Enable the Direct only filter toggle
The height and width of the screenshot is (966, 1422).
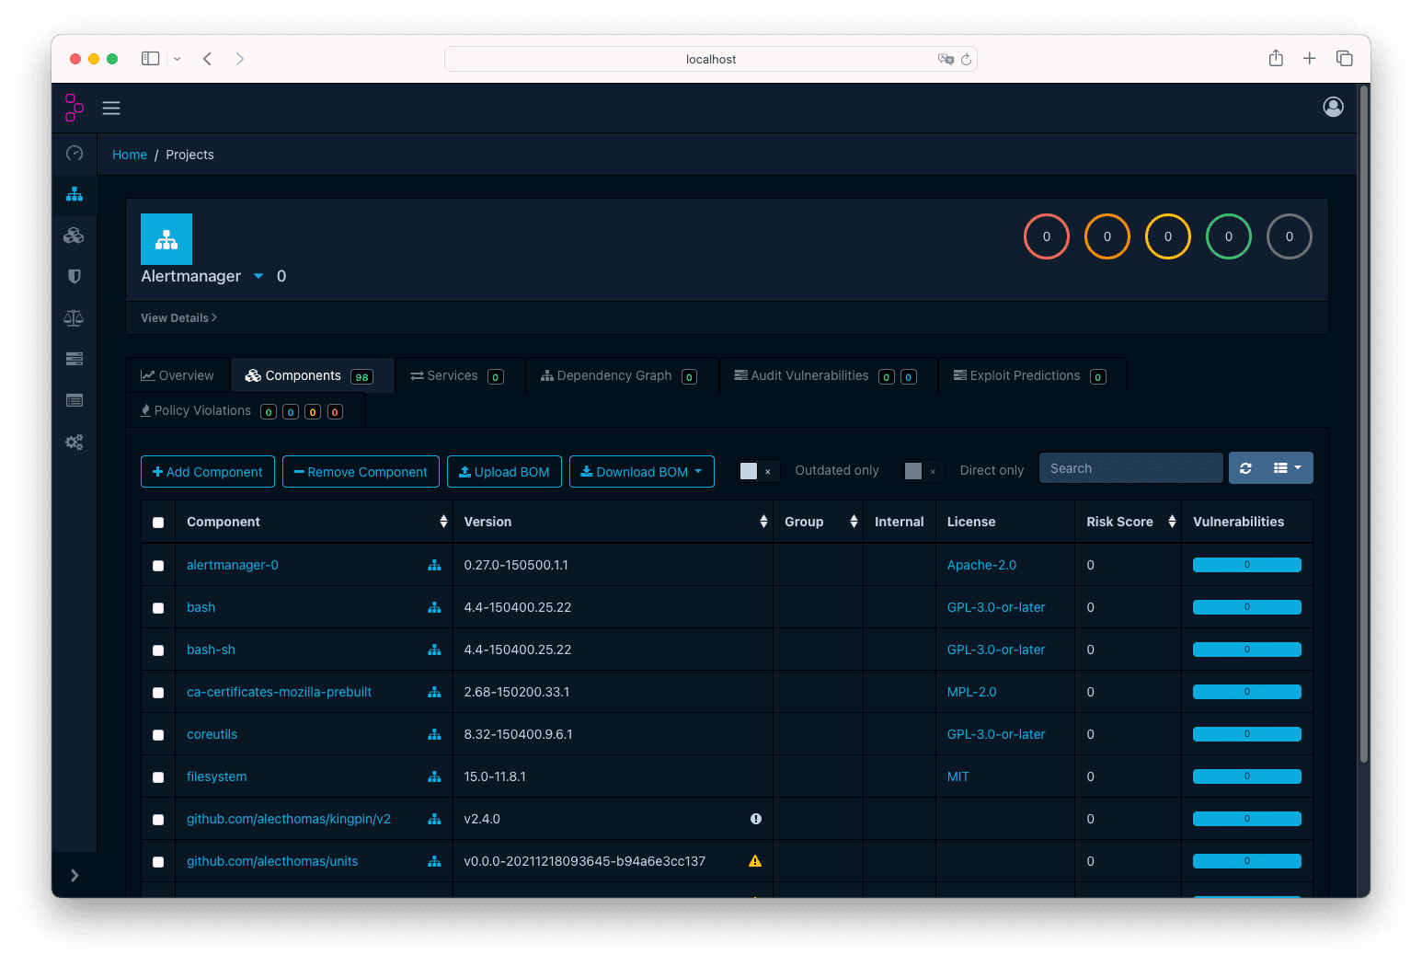(x=915, y=471)
